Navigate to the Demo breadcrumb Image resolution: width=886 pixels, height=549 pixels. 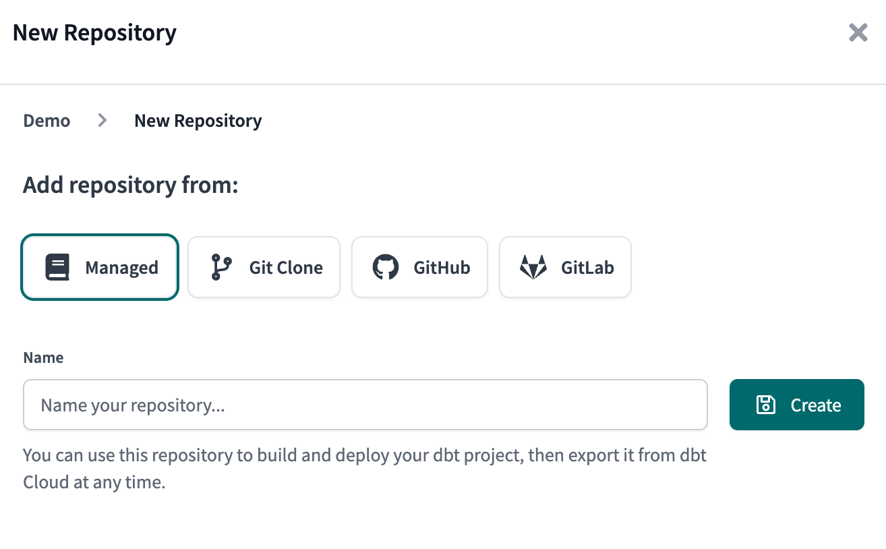click(x=47, y=121)
